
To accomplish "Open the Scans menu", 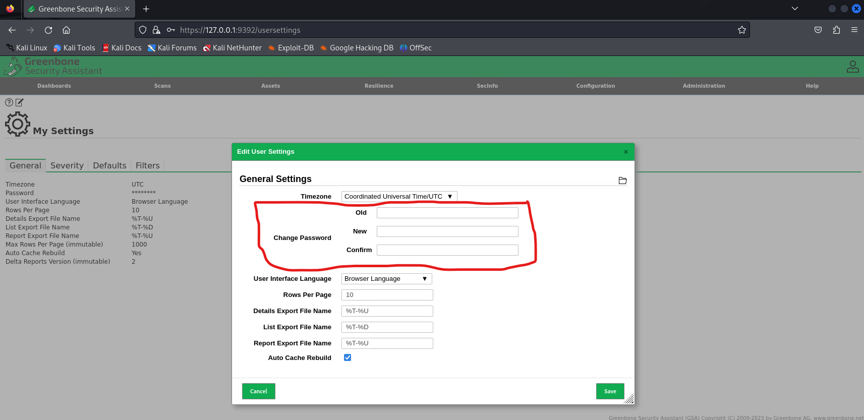I will [162, 86].
